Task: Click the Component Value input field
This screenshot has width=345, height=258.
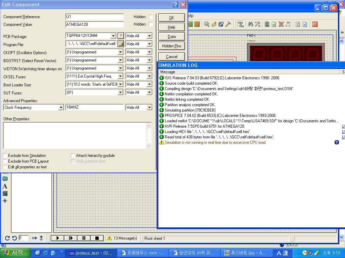Action: click(95, 25)
